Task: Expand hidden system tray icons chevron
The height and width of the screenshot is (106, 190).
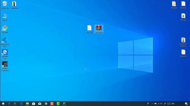Action: coord(152,104)
